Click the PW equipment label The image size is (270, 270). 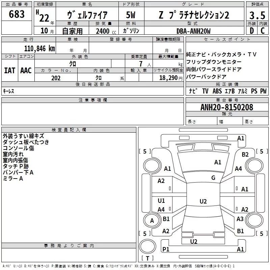(263, 91)
